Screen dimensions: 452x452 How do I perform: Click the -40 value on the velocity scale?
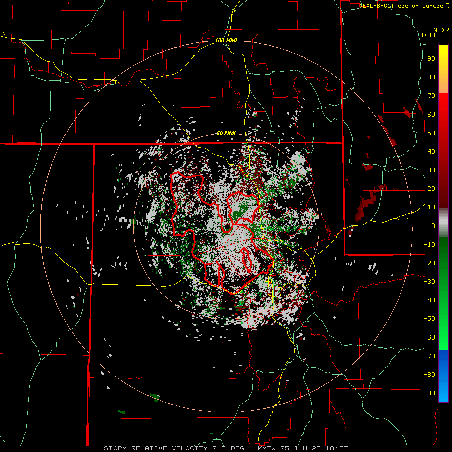click(x=429, y=300)
